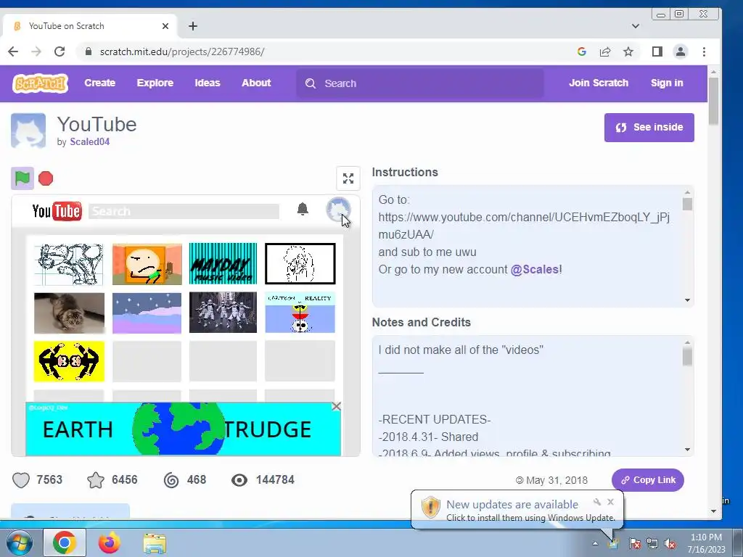
Task: Click the Scaled04 author avatar
Action: click(28, 131)
